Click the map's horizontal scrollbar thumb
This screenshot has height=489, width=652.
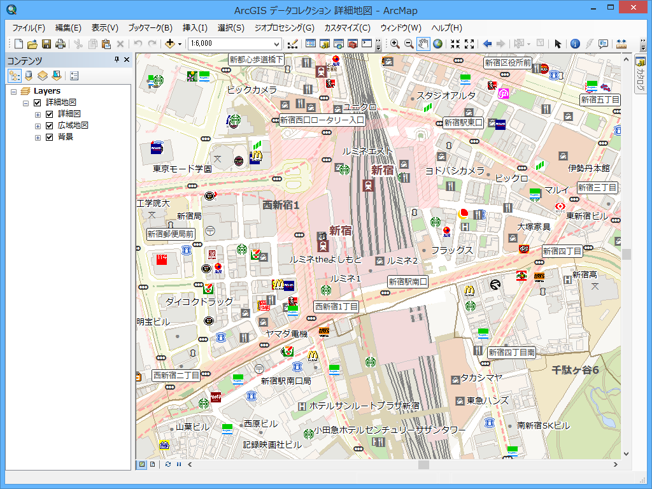click(x=423, y=464)
